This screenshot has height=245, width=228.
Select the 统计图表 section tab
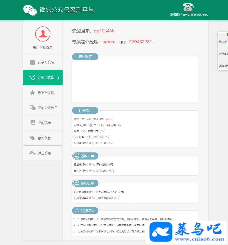tap(85, 57)
